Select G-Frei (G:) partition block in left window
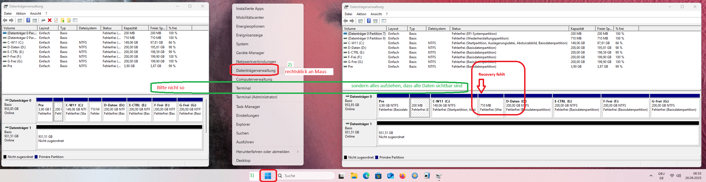 click(x=190, y=109)
